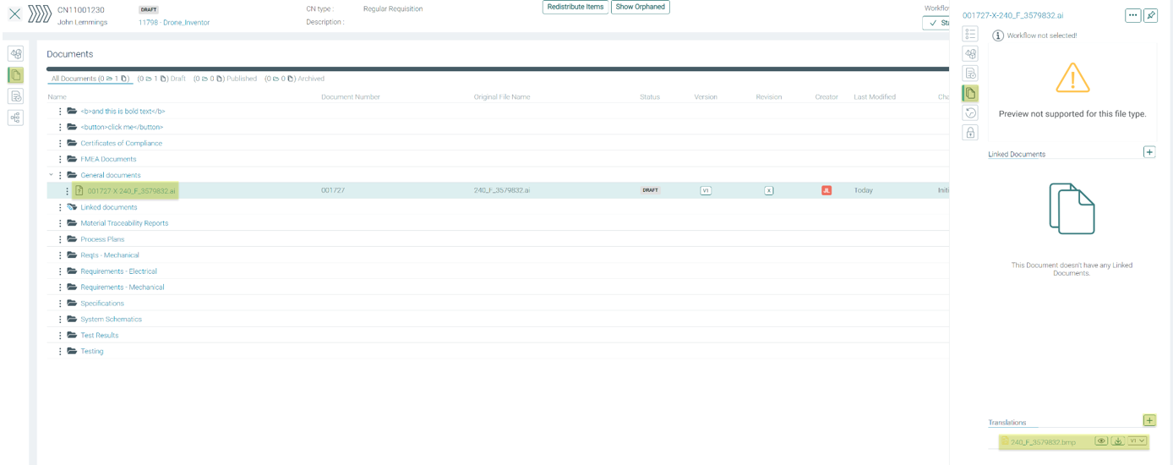Open the three-dot menu for Specifications
Viewport: 1173px width, 465px height.
(x=60, y=304)
